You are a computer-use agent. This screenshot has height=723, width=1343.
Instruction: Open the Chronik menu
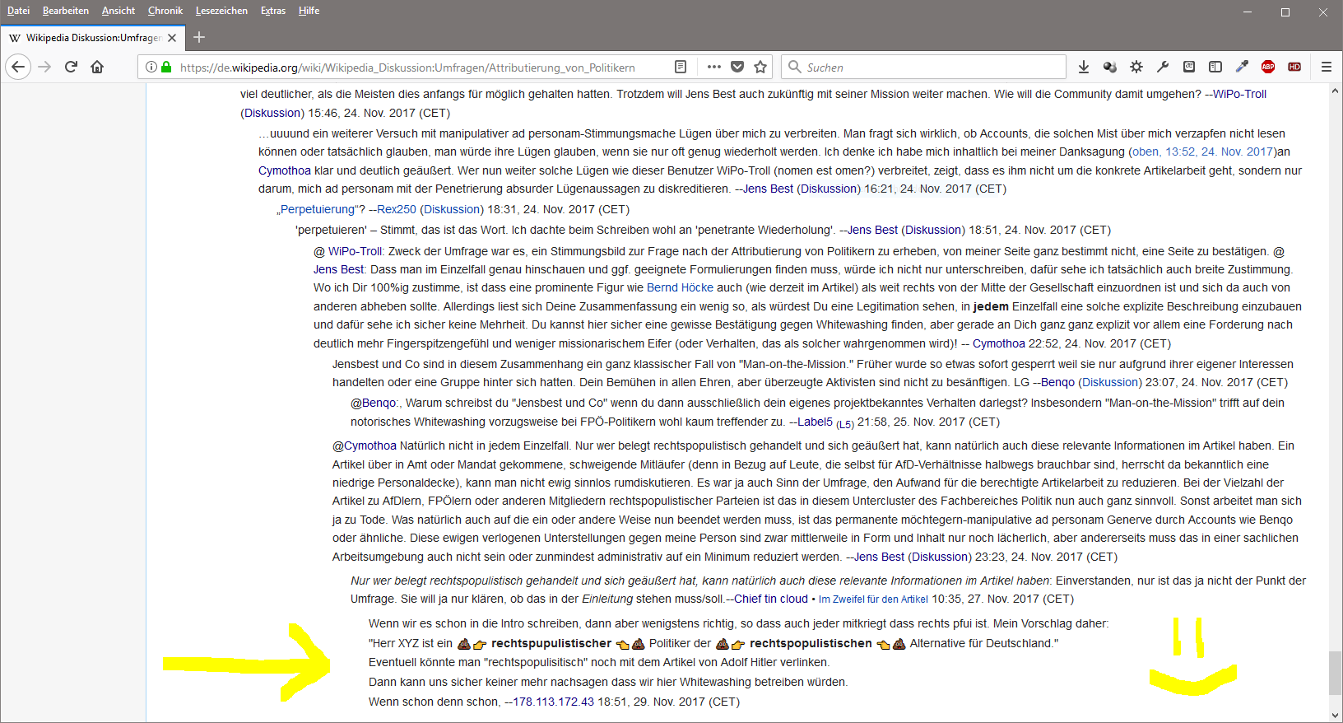(x=165, y=11)
